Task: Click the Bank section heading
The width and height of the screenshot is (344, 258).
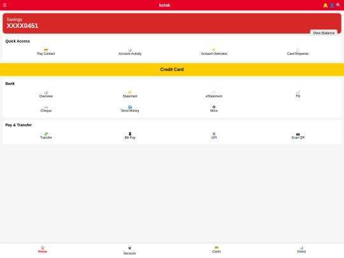Action: click(10, 83)
